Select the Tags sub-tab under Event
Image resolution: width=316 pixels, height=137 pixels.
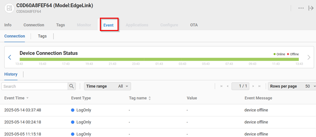42,36
